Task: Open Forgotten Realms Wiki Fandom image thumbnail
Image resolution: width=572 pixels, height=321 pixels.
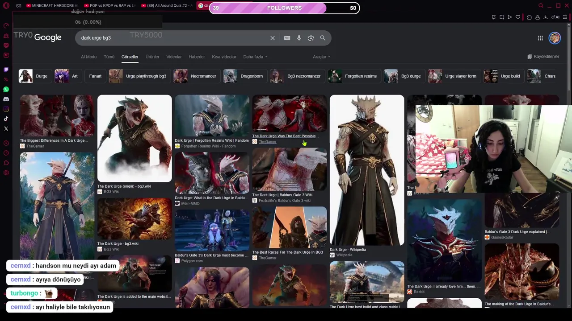Action: pos(212,116)
